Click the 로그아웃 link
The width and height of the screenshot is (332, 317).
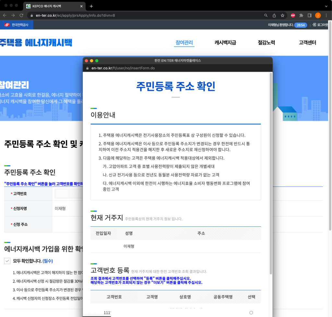click(x=321, y=25)
